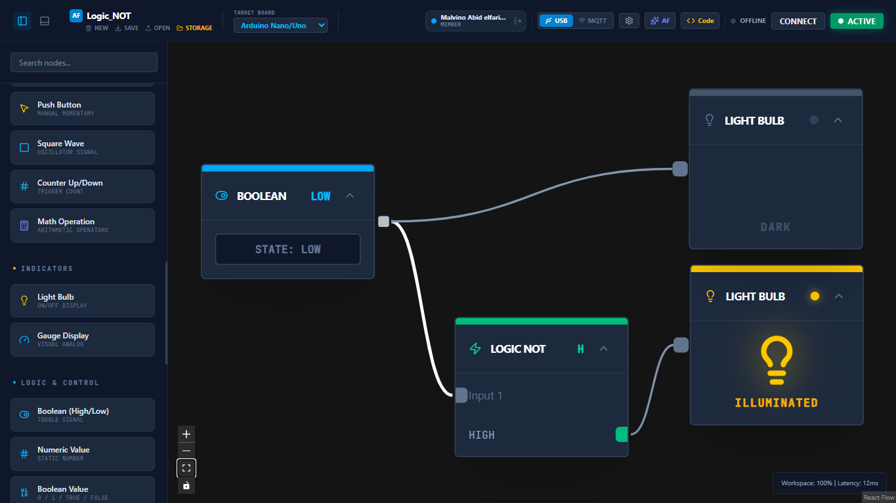Click the CONNECT button
This screenshot has width=896, height=503.
pos(798,21)
